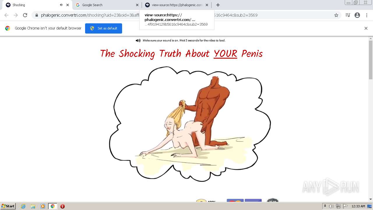Dismiss the default browser infobar

tap(366, 28)
